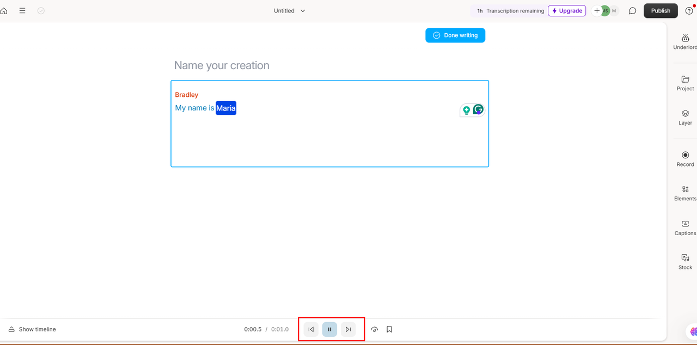
Task: Open the green lightbulb suggestion icon
Action: point(467,110)
